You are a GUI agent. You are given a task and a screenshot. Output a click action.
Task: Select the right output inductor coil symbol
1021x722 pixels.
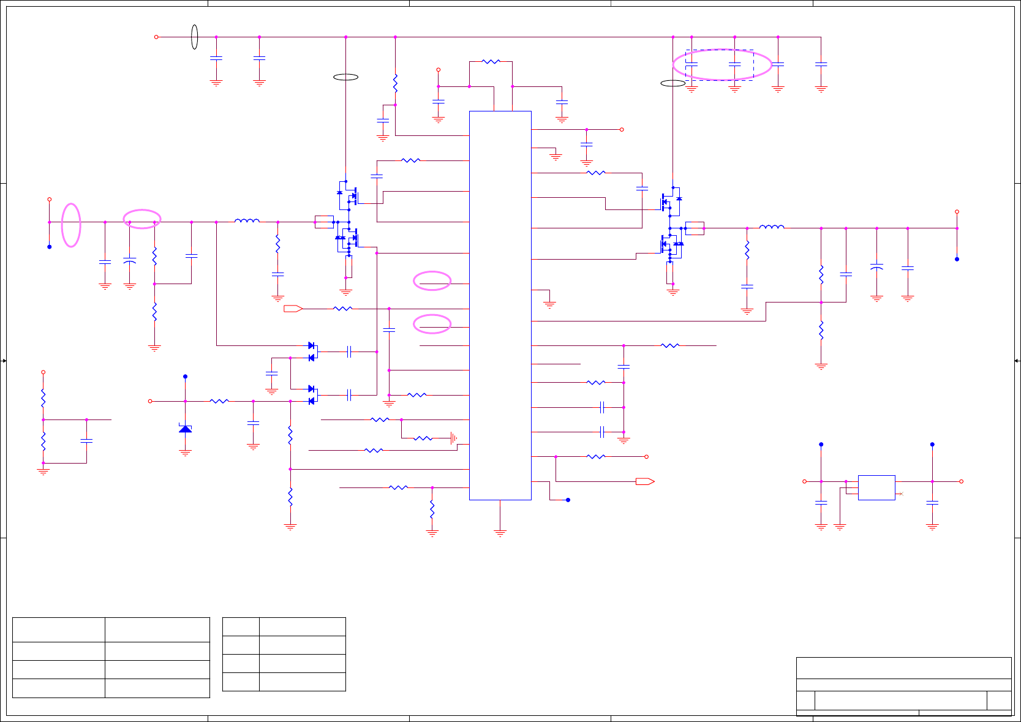point(772,227)
